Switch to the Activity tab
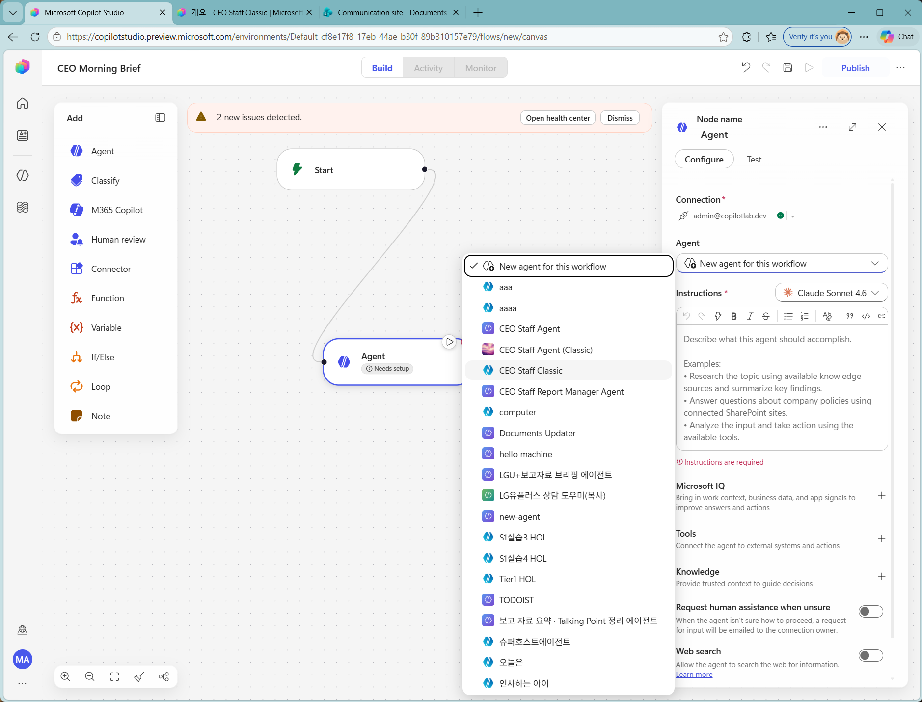Screen dimensions: 922x702 (428, 68)
